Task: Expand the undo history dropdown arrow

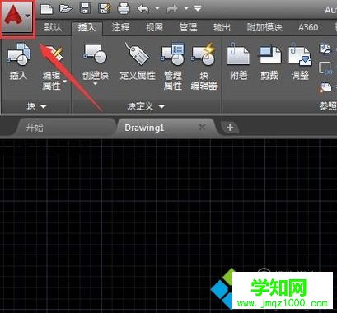Action: pos(157,9)
